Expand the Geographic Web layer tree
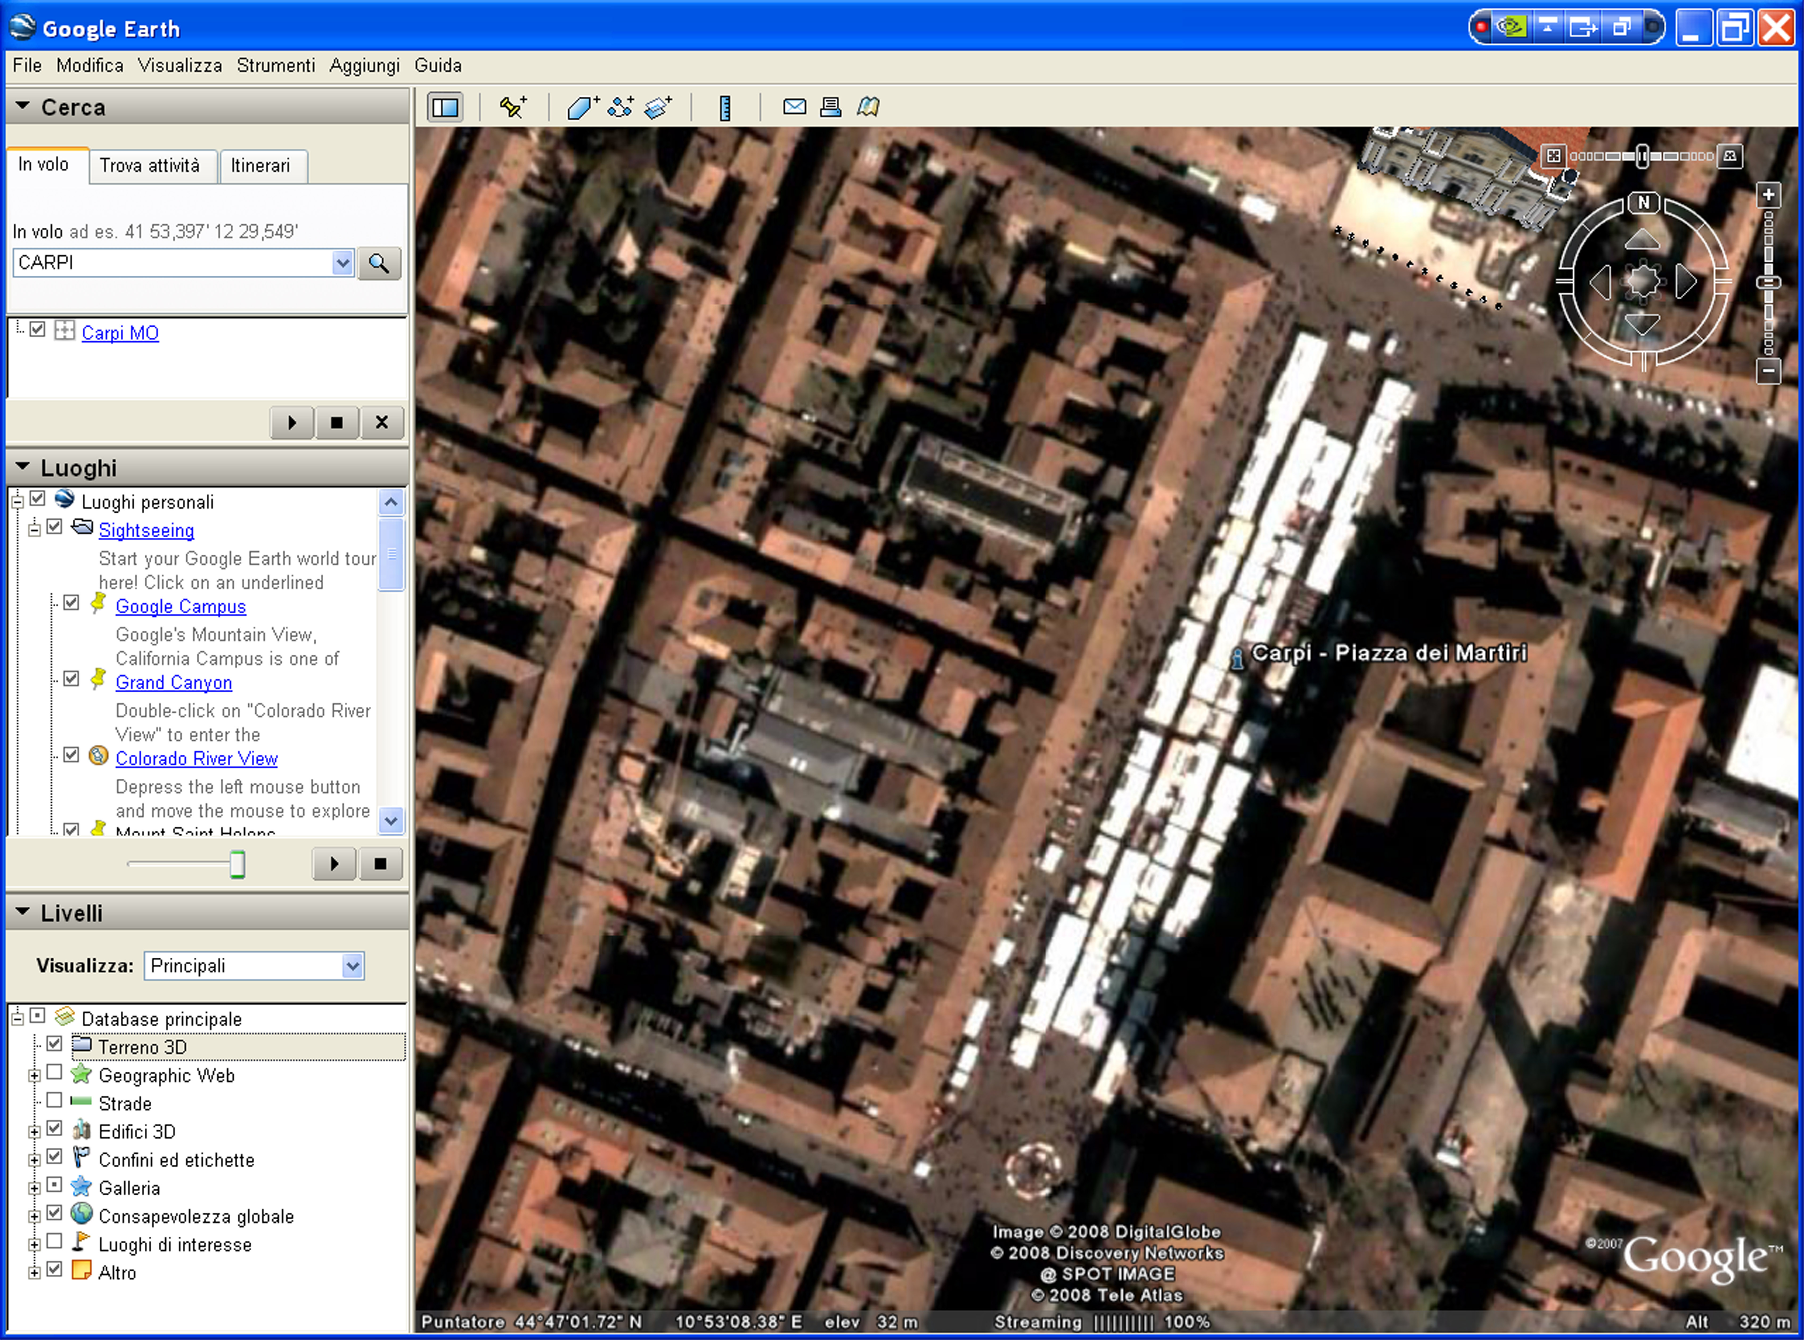This screenshot has height=1340, width=1804. click(34, 1076)
